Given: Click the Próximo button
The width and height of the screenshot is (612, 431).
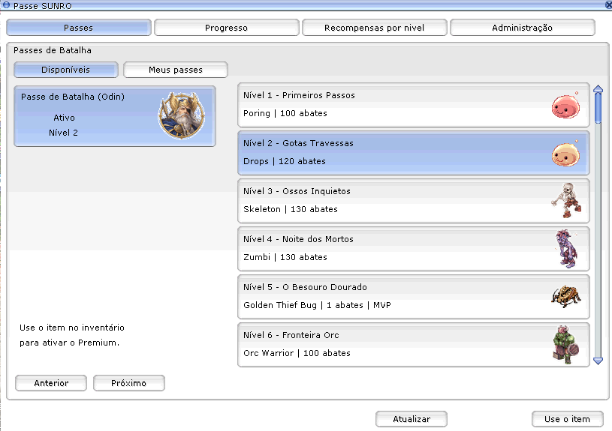Looking at the screenshot, I should [129, 383].
